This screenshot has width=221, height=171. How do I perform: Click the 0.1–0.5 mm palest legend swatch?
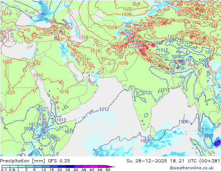coord(6,166)
